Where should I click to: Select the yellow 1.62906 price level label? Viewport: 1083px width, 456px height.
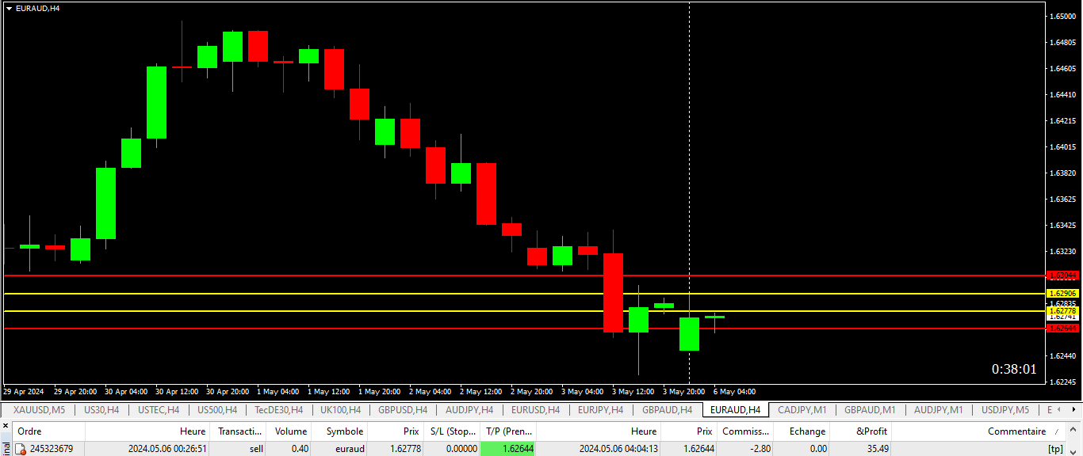point(1062,294)
